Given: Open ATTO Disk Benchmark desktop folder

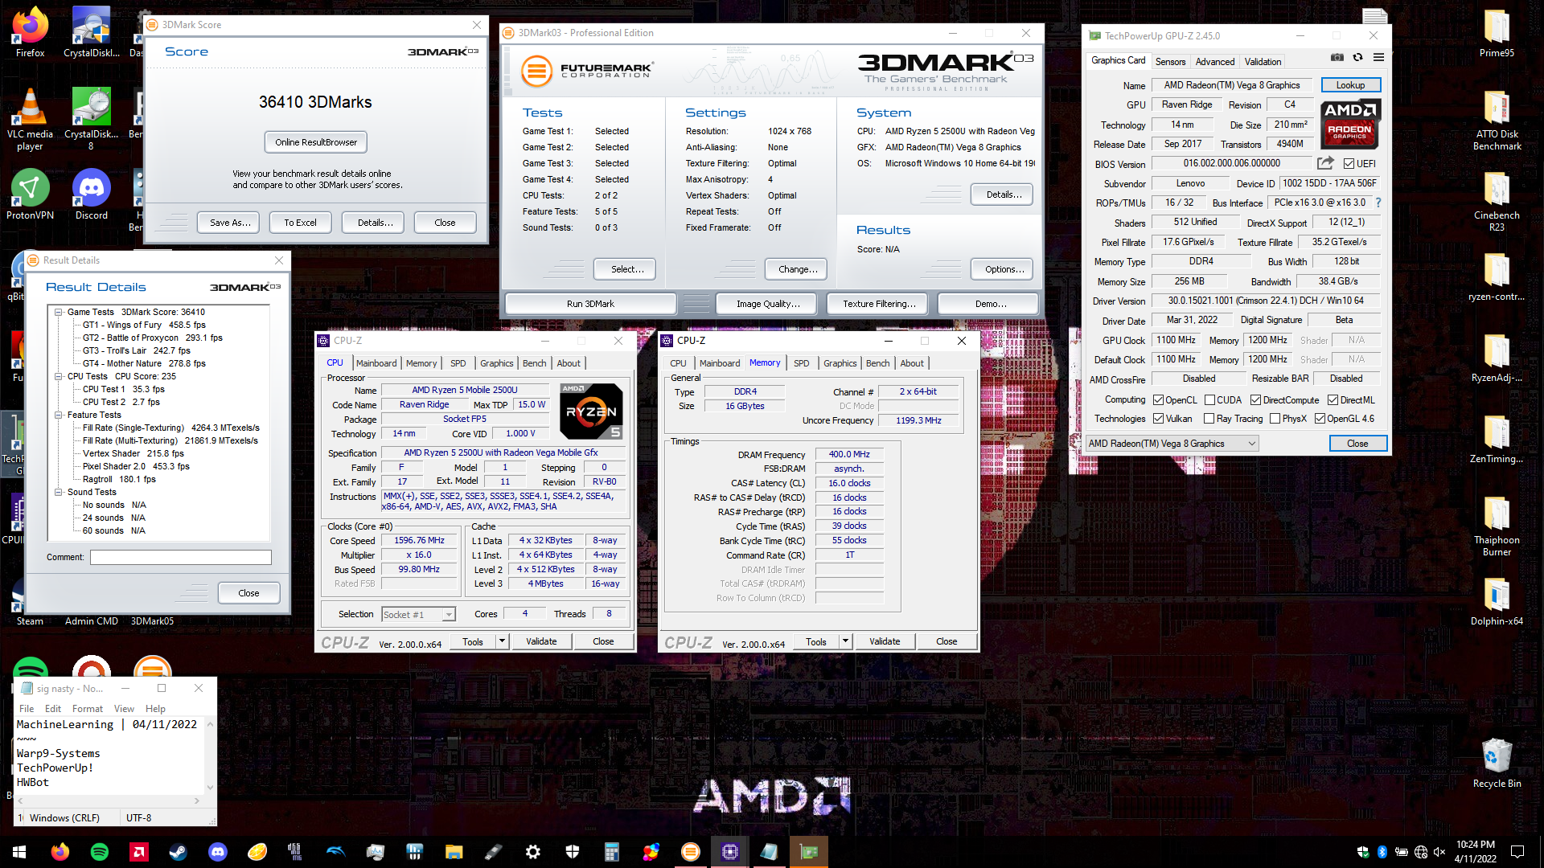Looking at the screenshot, I should (1497, 120).
